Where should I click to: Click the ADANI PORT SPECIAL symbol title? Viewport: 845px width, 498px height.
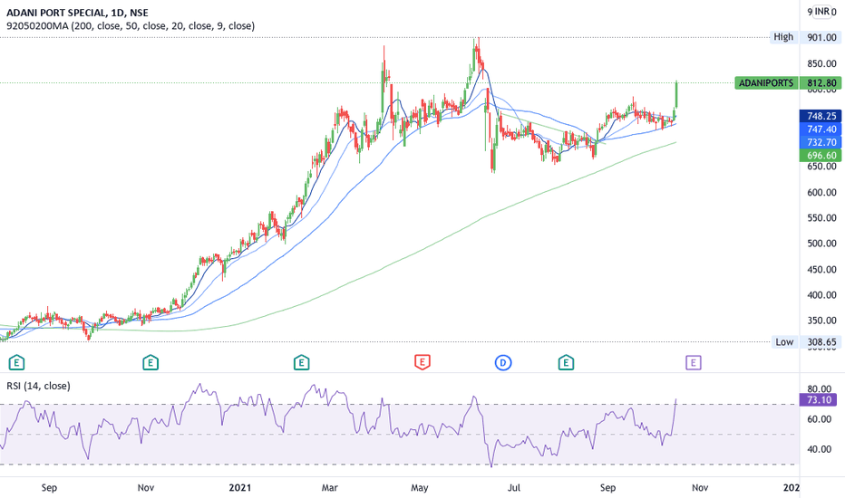(x=77, y=13)
